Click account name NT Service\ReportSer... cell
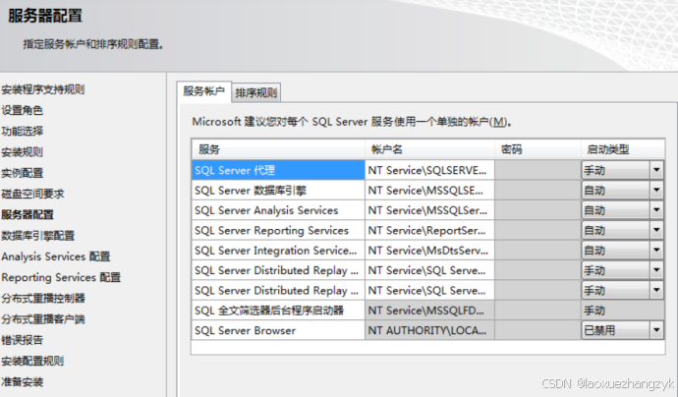The image size is (678, 397). tap(429, 230)
